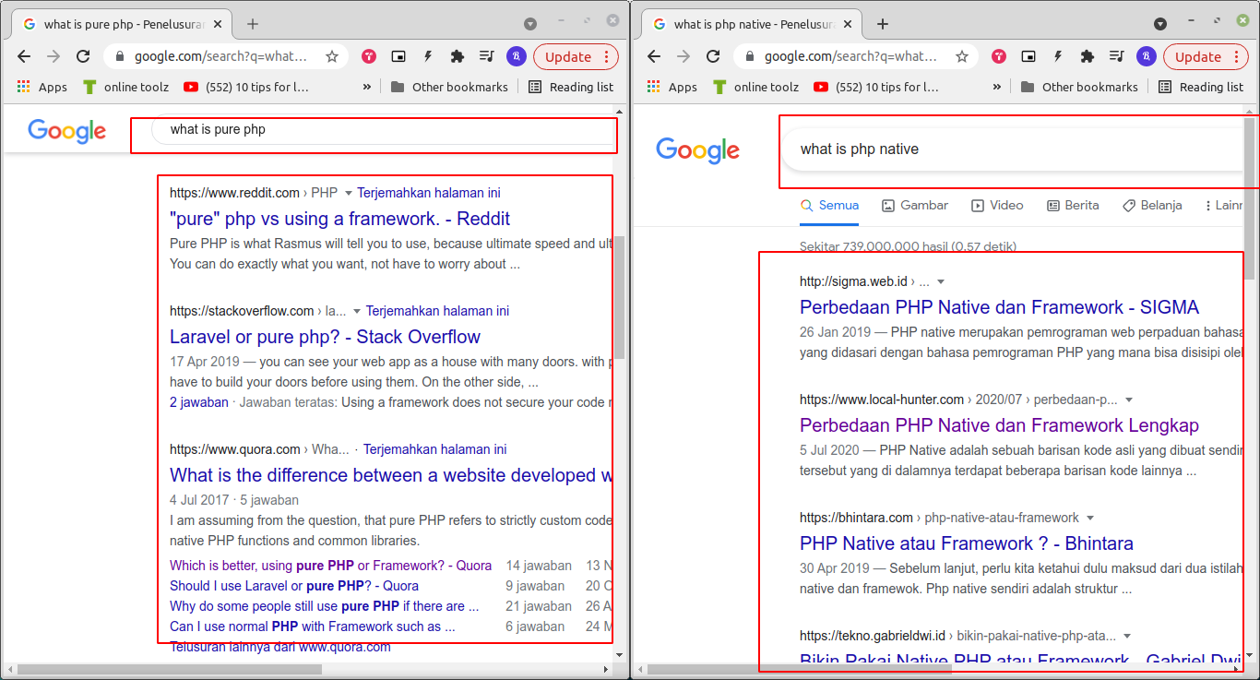Open 'Other bookmarks' folder in the left window
This screenshot has width=1260, height=680.
coord(449,87)
